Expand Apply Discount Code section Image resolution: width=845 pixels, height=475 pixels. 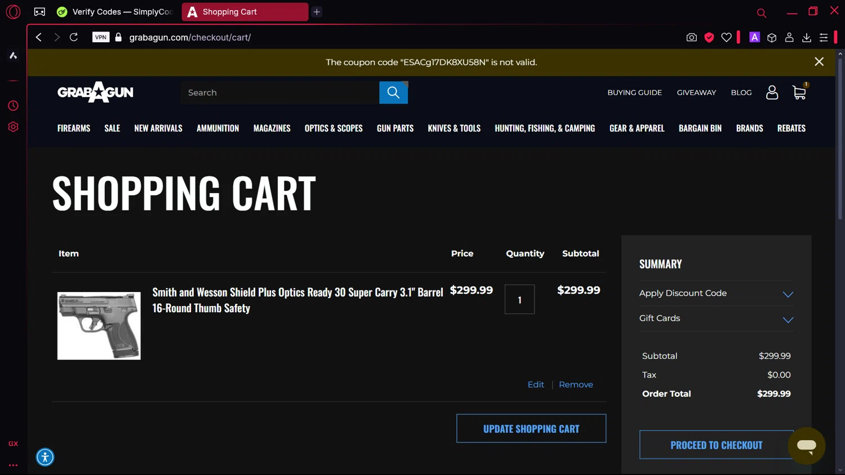pyautogui.click(x=717, y=293)
